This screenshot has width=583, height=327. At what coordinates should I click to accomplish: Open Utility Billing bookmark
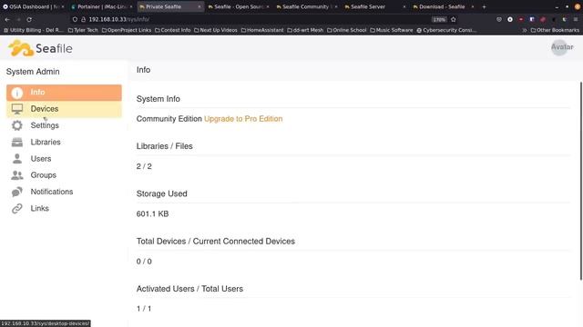[34, 30]
